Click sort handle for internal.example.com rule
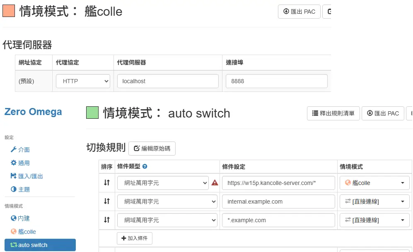The image size is (413, 252). click(107, 202)
